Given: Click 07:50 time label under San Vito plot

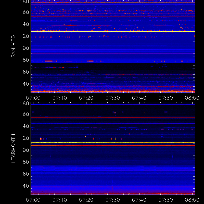Looking at the screenshot, I should coord(165,98).
